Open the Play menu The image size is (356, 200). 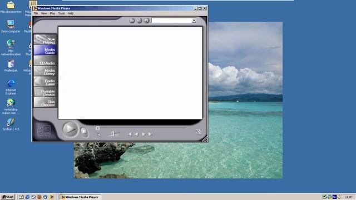pyautogui.click(x=52, y=13)
